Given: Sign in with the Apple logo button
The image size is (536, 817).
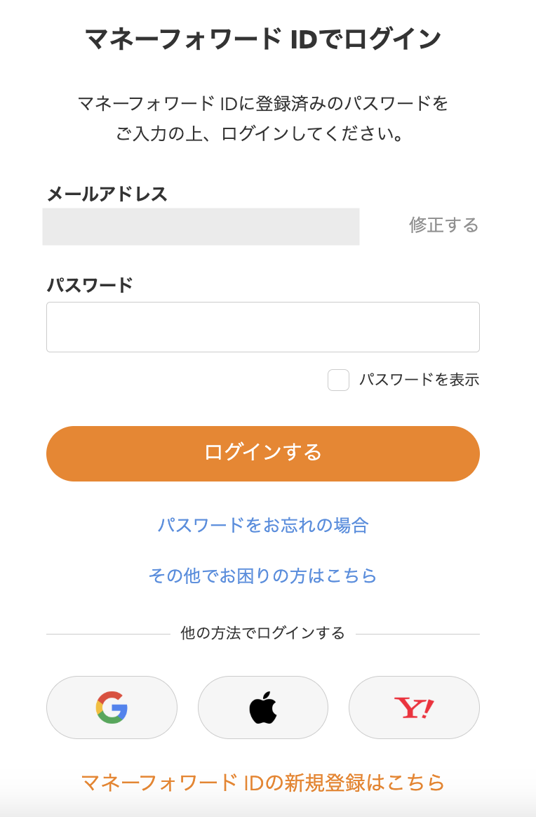Looking at the screenshot, I should point(262,707).
